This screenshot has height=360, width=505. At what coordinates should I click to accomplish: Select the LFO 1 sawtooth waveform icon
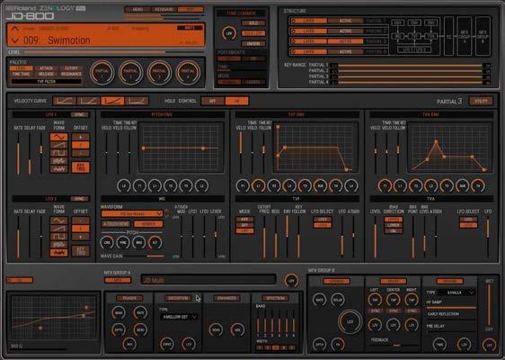pos(58,145)
